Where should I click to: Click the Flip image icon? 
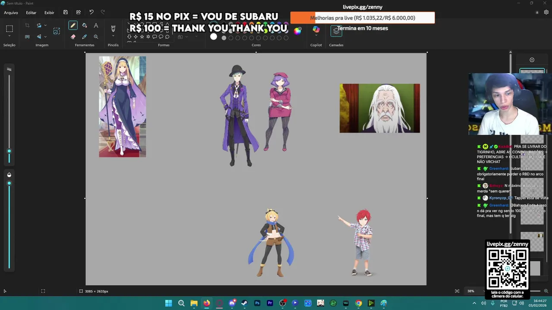point(38,37)
